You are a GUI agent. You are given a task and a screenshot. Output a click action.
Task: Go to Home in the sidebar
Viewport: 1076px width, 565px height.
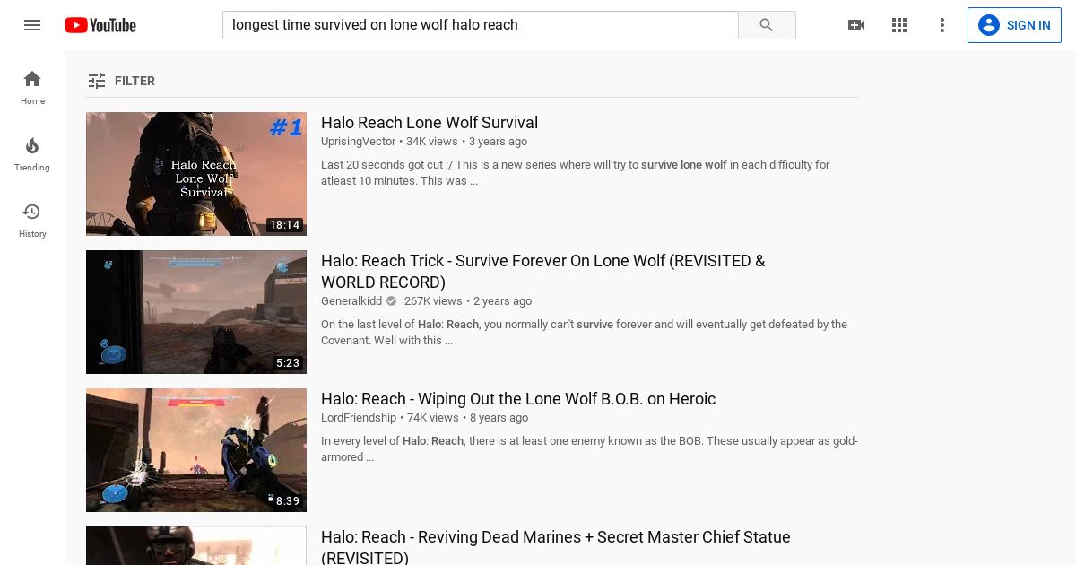pos(32,87)
